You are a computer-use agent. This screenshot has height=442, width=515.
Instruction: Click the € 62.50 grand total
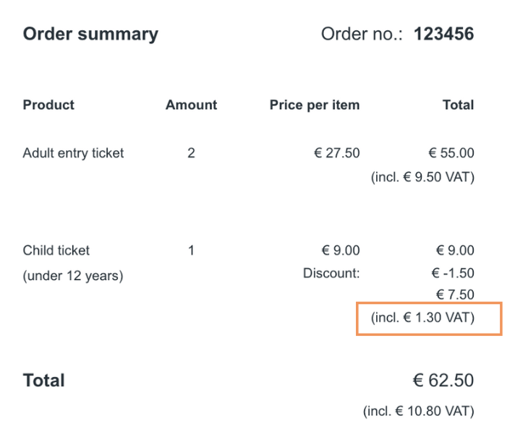pyautogui.click(x=443, y=381)
